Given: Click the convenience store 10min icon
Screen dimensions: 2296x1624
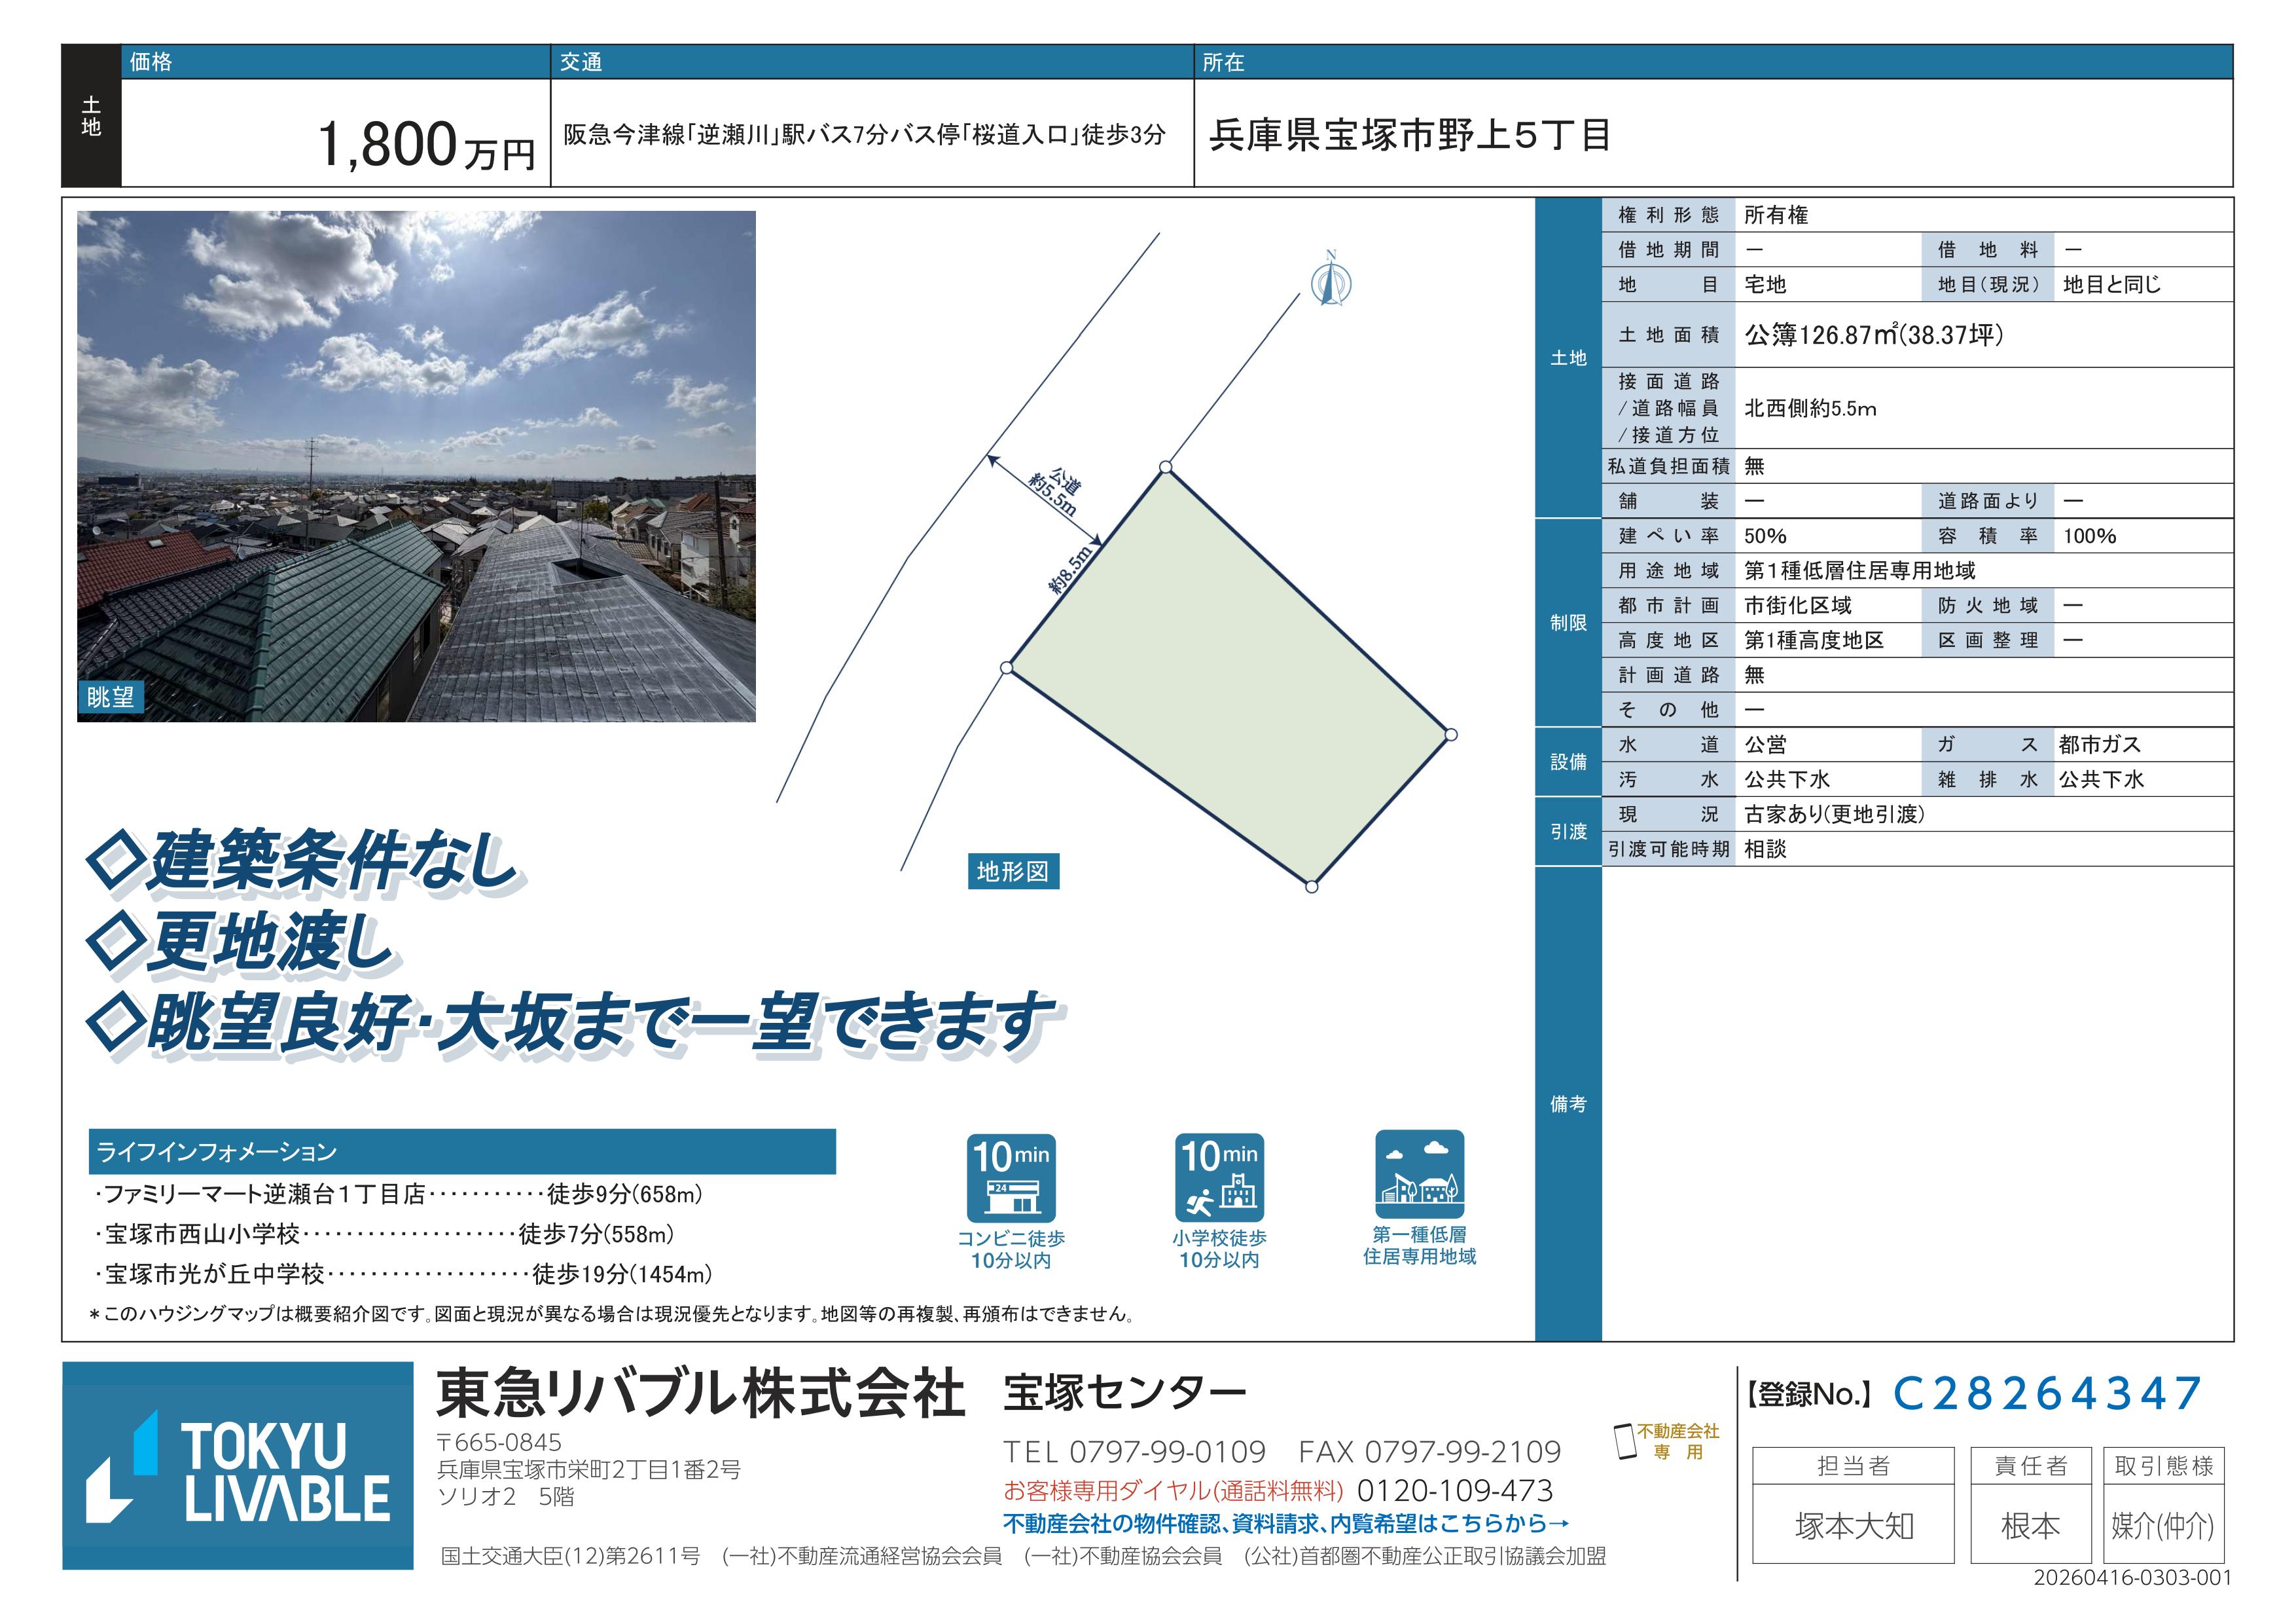Looking at the screenshot, I should (x=1011, y=1177).
